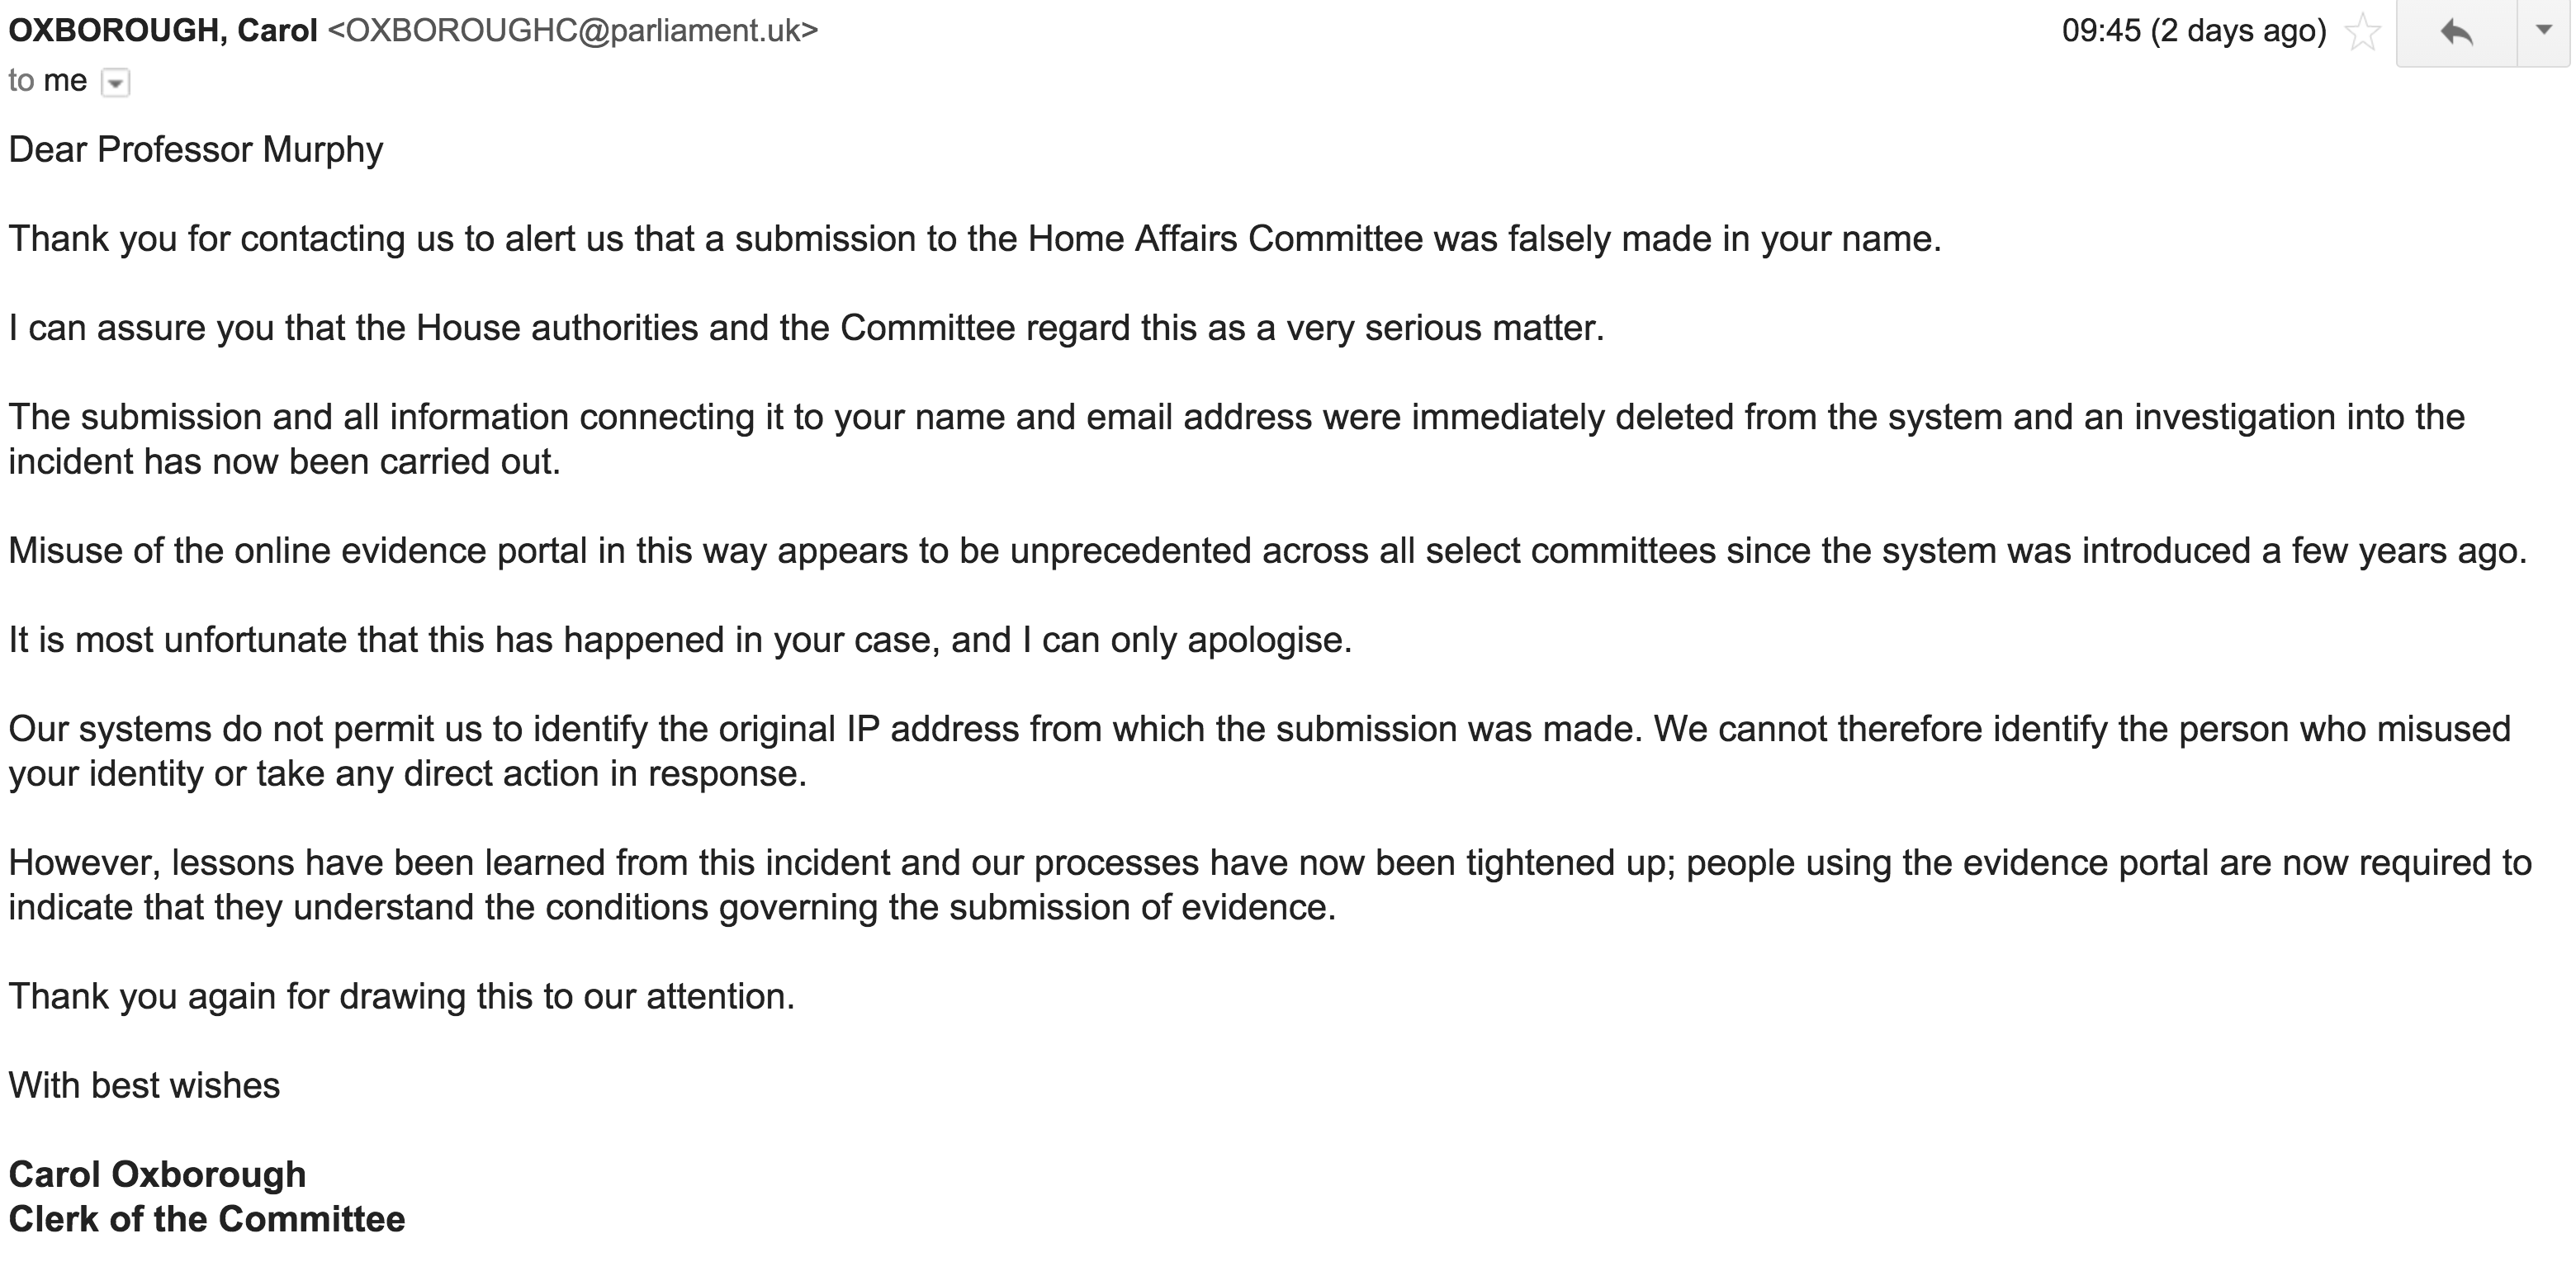Click the "Dear Professor Murphy" greeting
The height and width of the screenshot is (1276, 2576).
pyautogui.click(x=196, y=150)
